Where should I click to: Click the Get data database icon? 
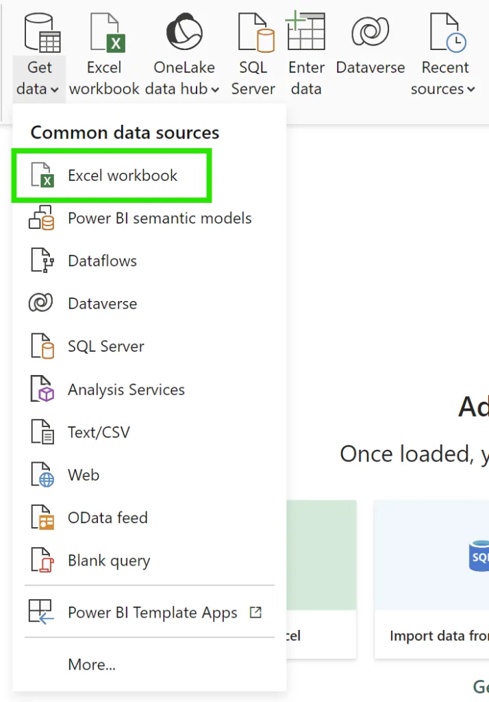(x=42, y=32)
